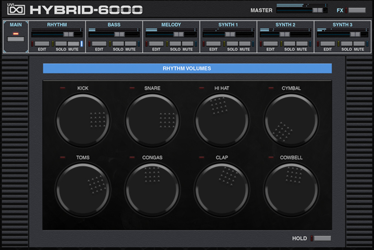Click the UVI logo icon
Viewport: 374px width, 250px height.
(16, 9)
